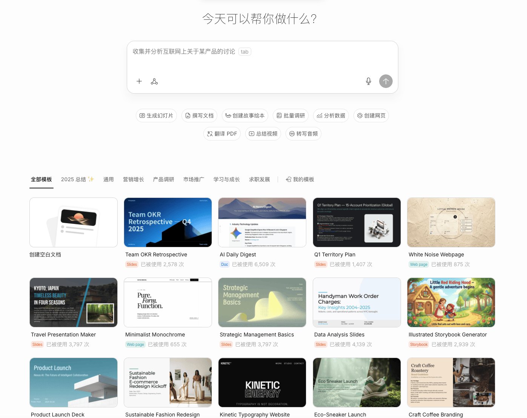Click the text "已被使用 6,509 次"
This screenshot has width=527, height=418.
click(254, 264)
